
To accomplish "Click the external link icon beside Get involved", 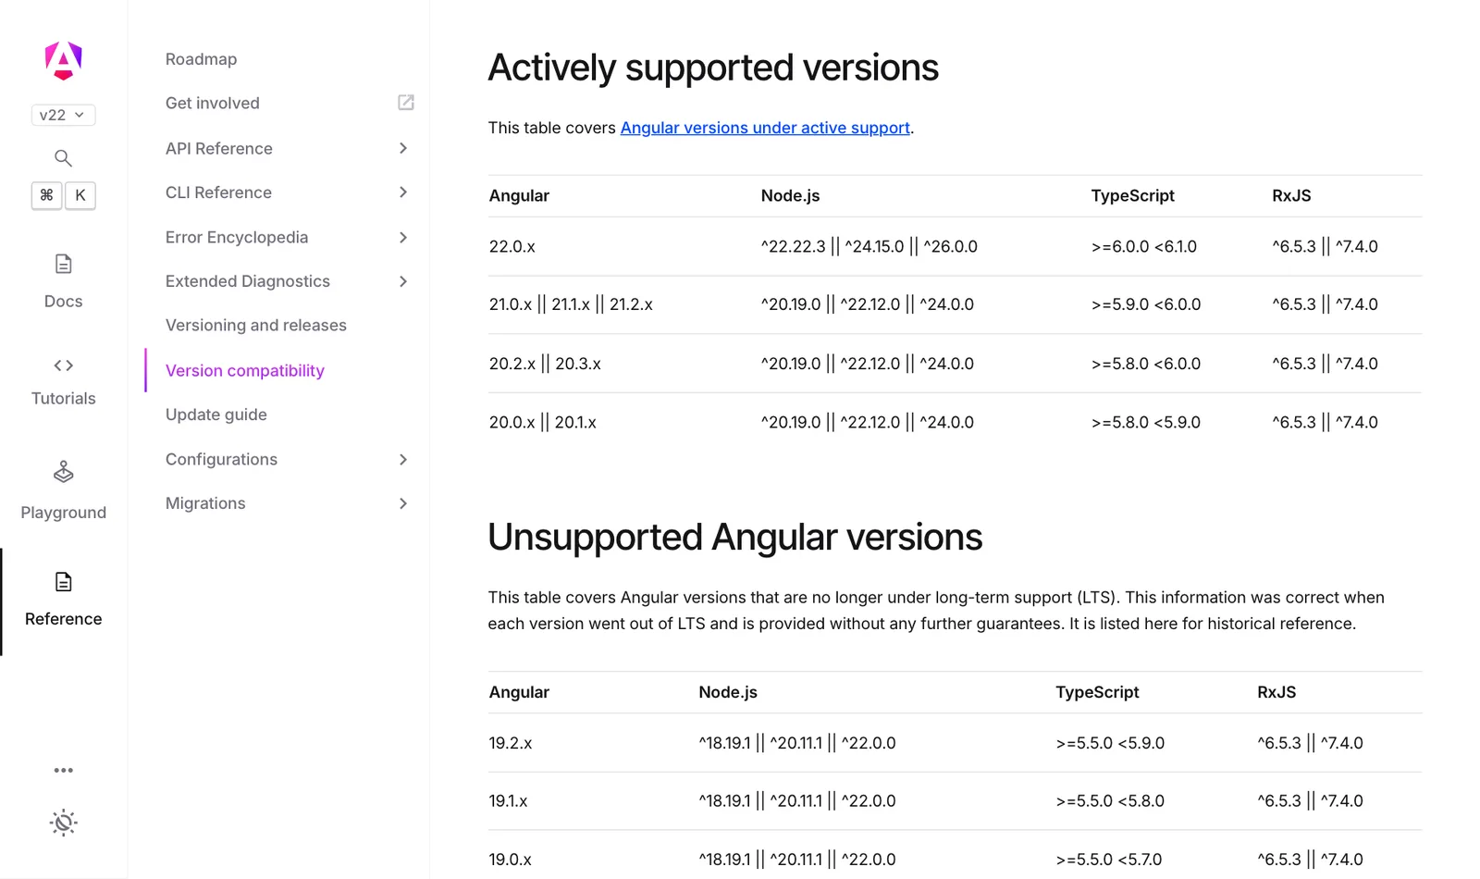I will tap(405, 103).
